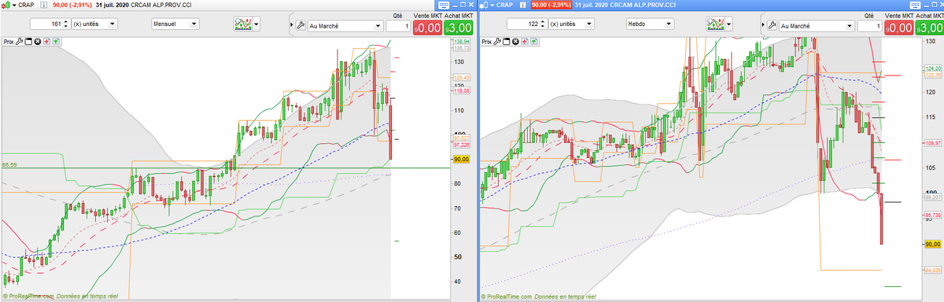Open Prix panel wrench settings in the left chart
The image size is (944, 302).
(x=18, y=41)
